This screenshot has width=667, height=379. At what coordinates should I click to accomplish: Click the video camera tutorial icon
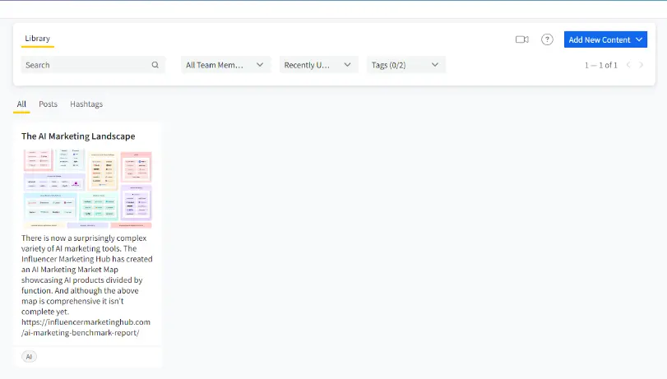[521, 39]
